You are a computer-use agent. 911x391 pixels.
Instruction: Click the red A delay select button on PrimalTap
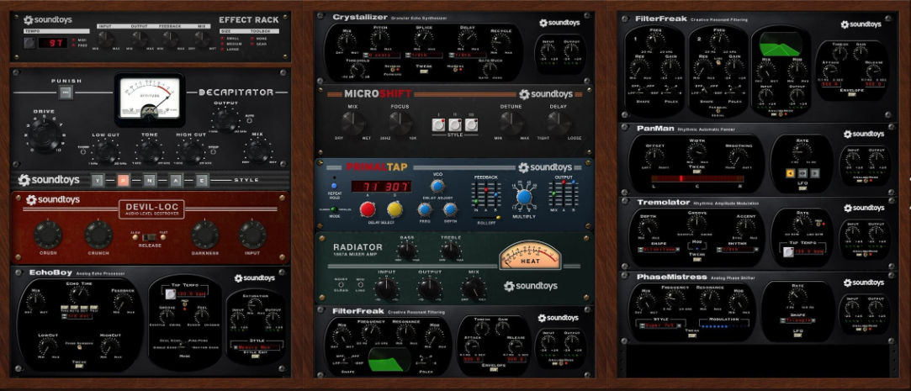pos(368,209)
